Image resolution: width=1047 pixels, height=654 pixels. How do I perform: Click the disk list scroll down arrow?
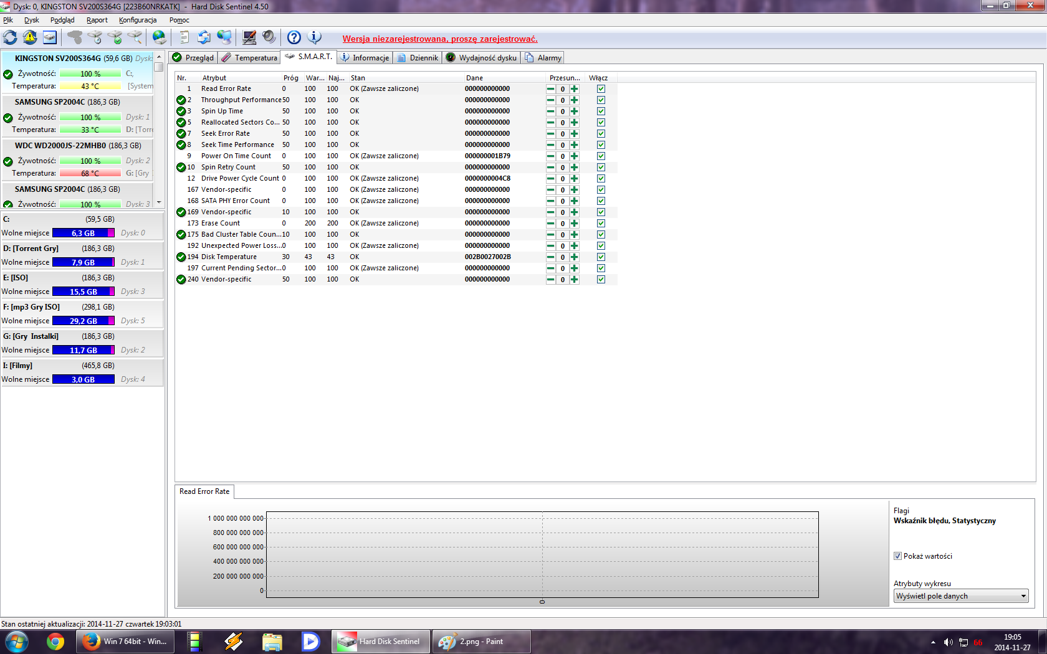(159, 202)
